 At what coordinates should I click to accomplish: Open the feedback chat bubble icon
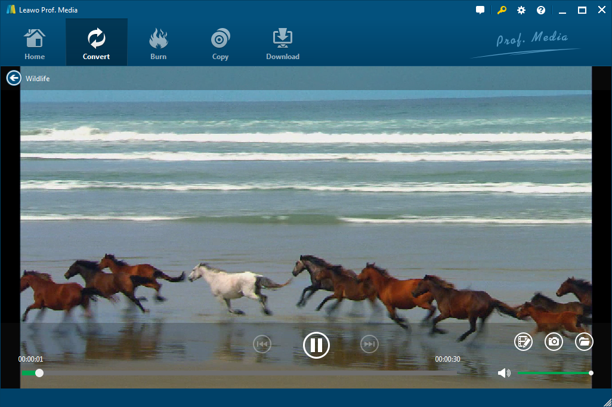[480, 10]
